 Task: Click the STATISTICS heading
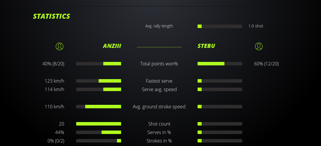pyautogui.click(x=52, y=16)
